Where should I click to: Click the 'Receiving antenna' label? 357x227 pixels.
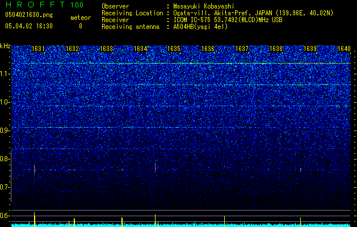131,27
